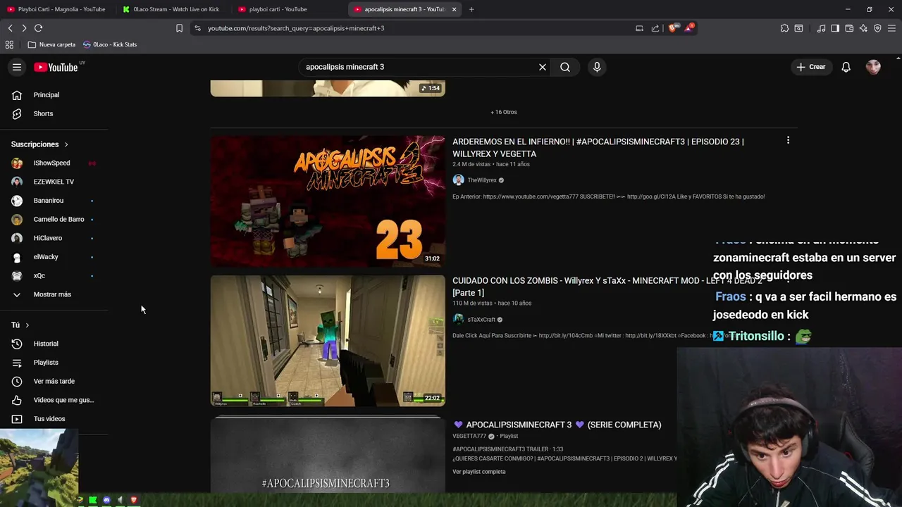Open Brave Shields lion icon
The image size is (902, 507).
tap(672, 28)
